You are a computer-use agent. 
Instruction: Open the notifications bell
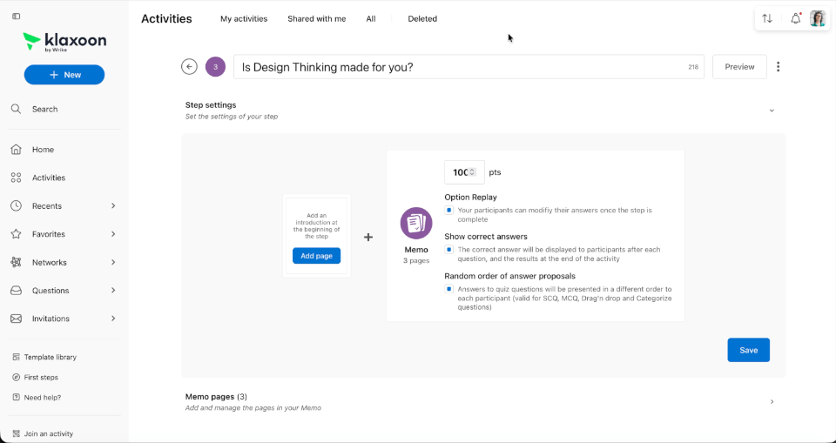coord(795,18)
